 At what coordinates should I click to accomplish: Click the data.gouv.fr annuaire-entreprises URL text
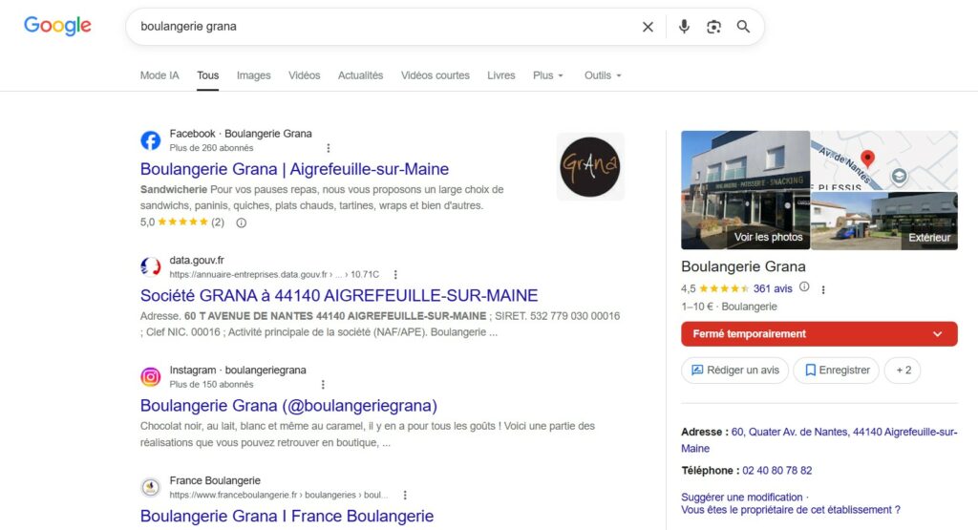[x=274, y=274]
